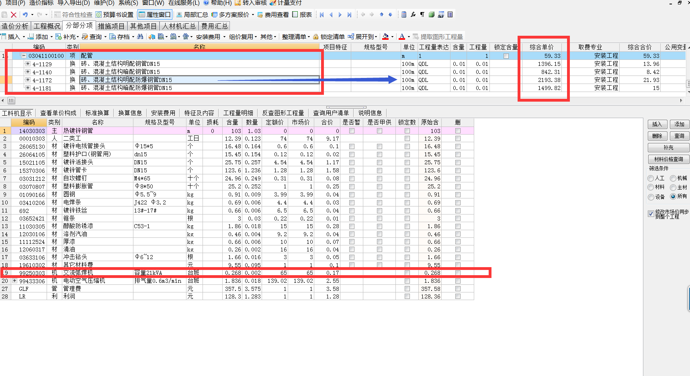The width and height of the screenshot is (690, 376).
Task: Open 预算书设置 budget settings
Action: pyautogui.click(x=115, y=14)
